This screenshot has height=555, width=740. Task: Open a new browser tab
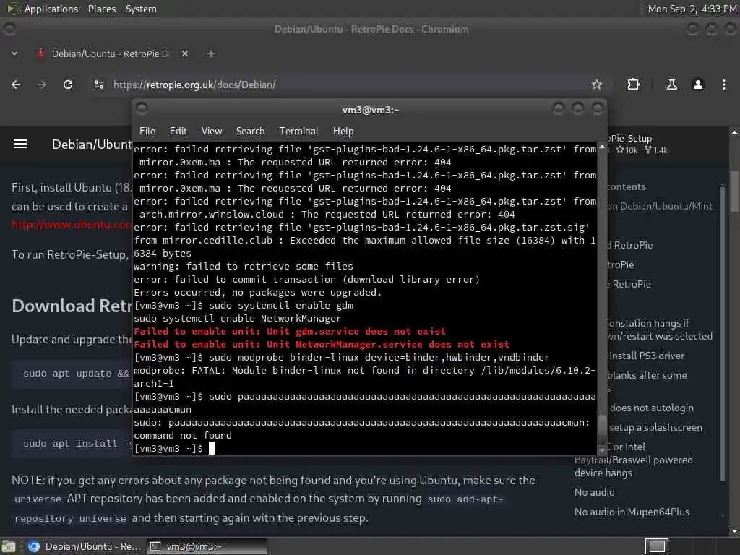(211, 53)
